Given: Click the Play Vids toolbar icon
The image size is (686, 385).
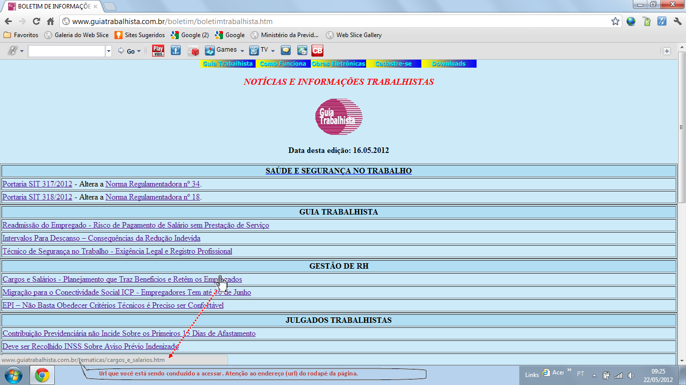Looking at the screenshot, I should click(x=158, y=51).
